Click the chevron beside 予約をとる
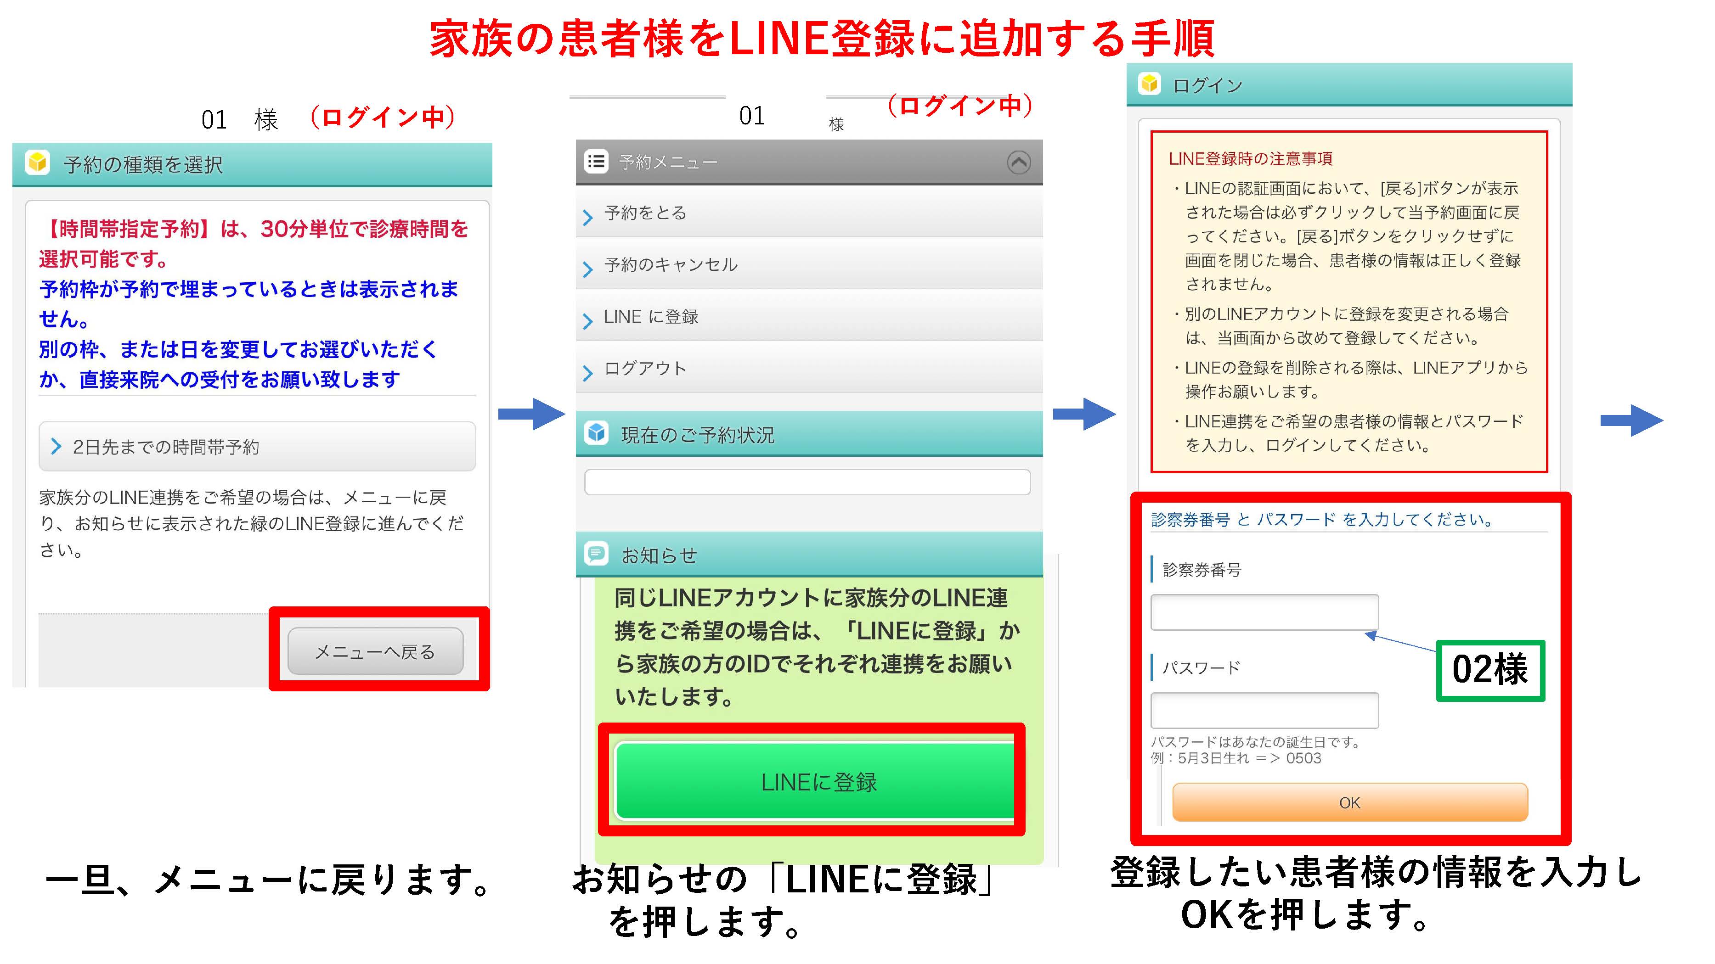The width and height of the screenshot is (1715, 964). 587,218
